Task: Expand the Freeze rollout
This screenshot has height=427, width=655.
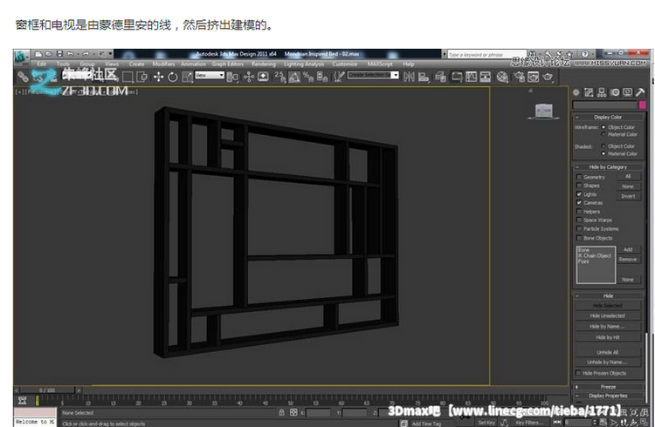Action: pos(608,387)
